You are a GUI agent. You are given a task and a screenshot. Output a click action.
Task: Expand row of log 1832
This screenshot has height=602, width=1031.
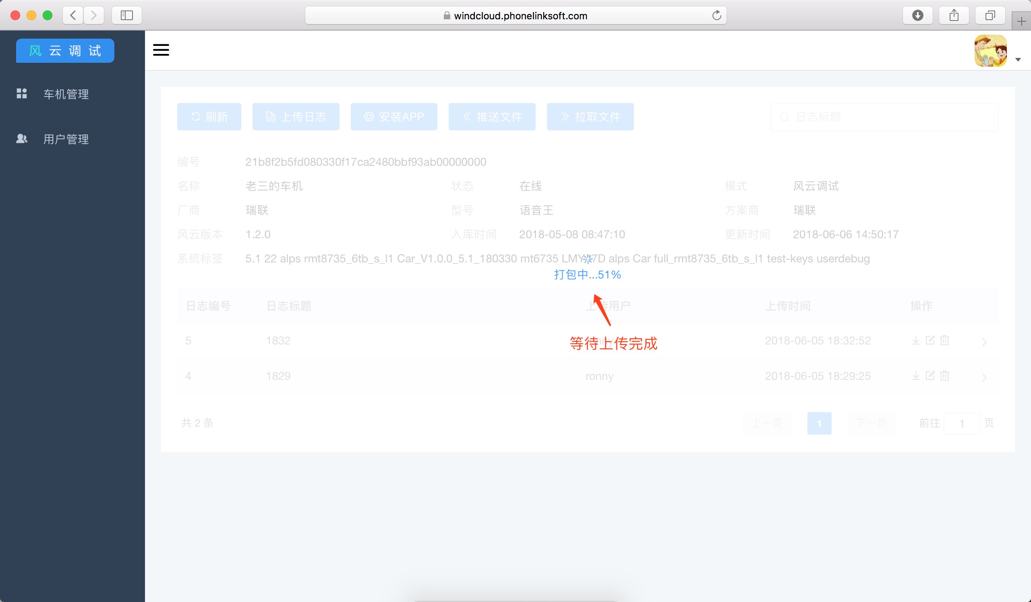click(984, 342)
